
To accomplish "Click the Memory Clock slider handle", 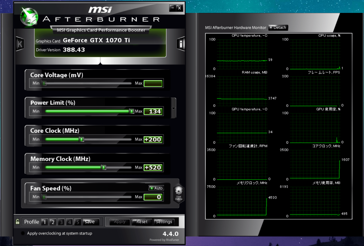I will click(x=104, y=167).
